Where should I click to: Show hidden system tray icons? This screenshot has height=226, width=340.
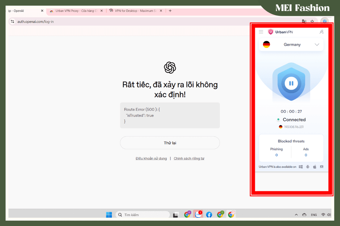(296, 215)
